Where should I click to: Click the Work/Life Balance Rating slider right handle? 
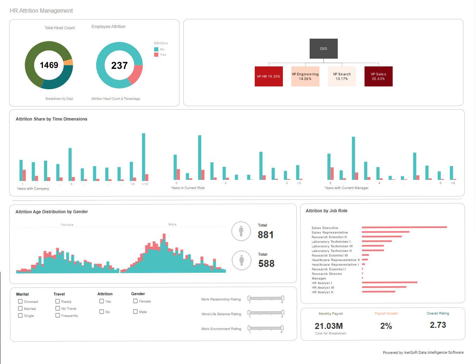click(283, 313)
